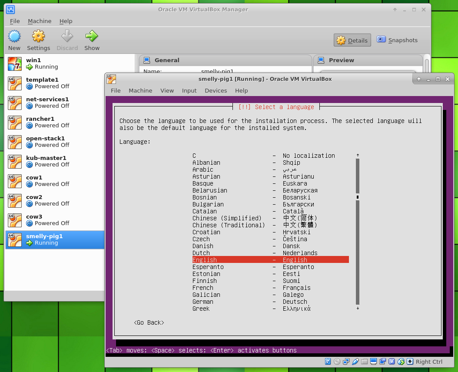458x372 pixels.
Task: Select Dutch in the language list
Action: tap(270, 253)
